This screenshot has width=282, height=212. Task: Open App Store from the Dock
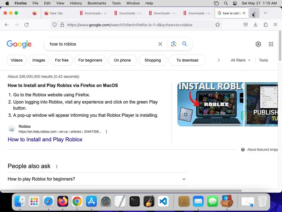(91, 201)
